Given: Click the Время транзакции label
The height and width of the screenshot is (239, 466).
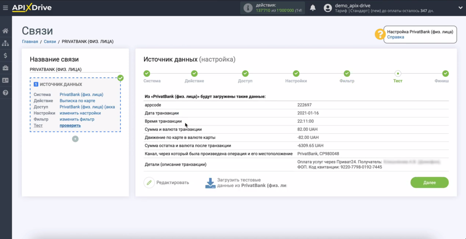Looking at the screenshot, I should pyautogui.click(x=163, y=121).
